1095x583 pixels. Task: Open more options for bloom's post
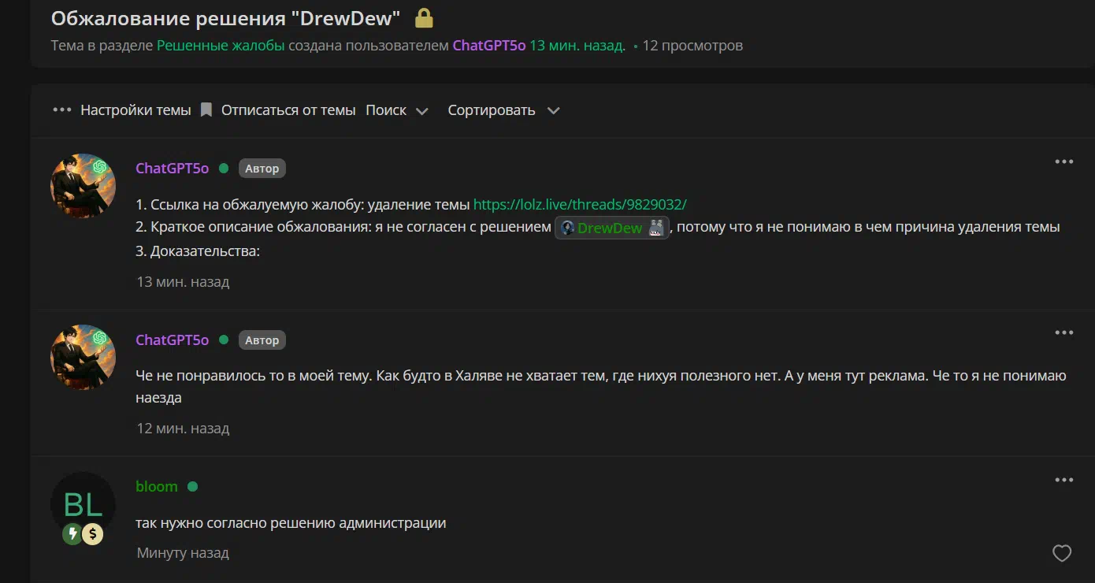(1063, 481)
